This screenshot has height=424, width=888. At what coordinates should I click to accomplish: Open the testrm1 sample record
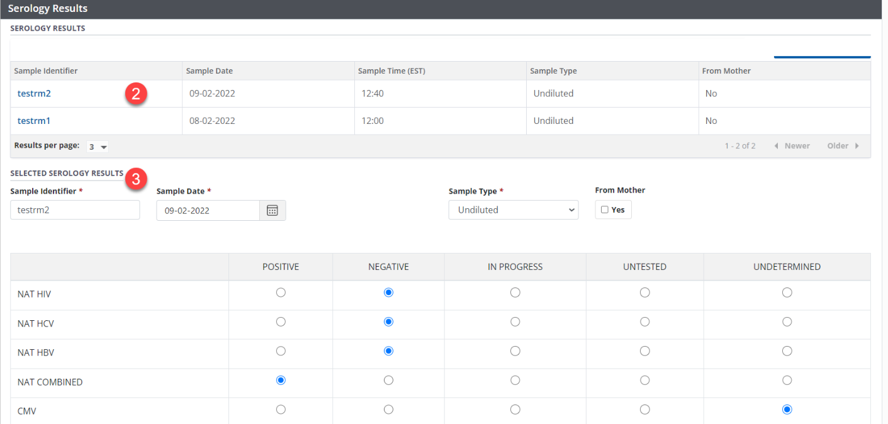tap(34, 121)
